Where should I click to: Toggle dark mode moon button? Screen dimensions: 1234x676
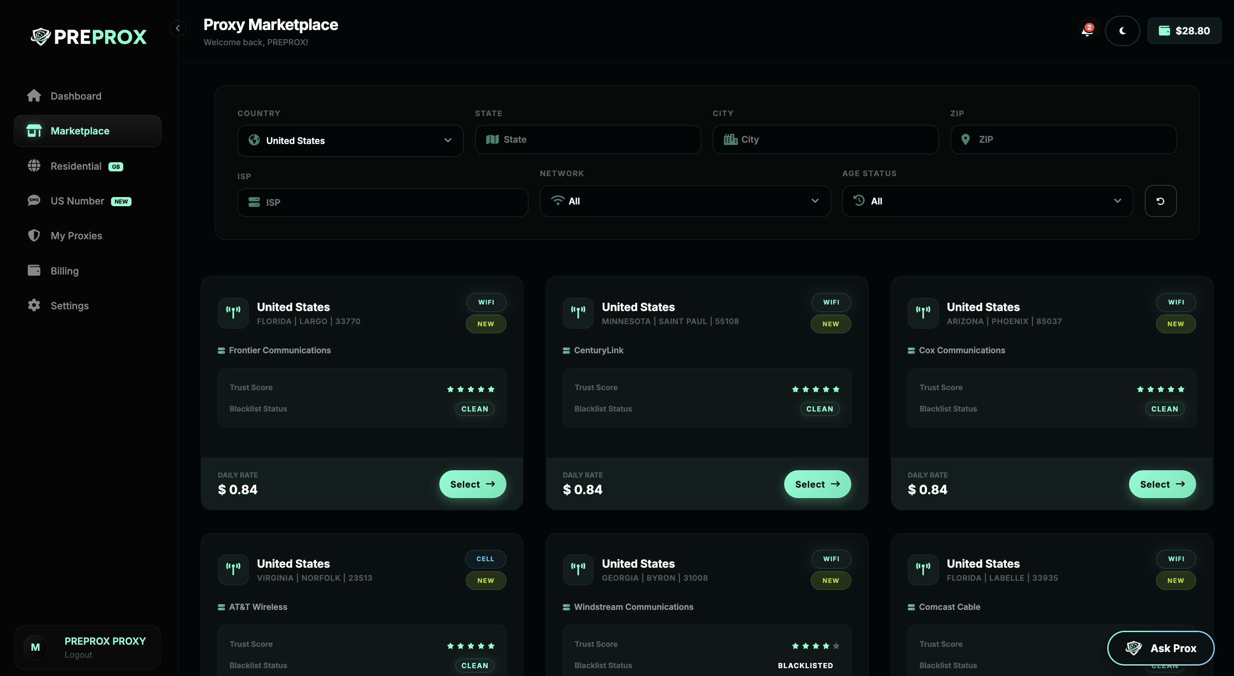pos(1122,31)
